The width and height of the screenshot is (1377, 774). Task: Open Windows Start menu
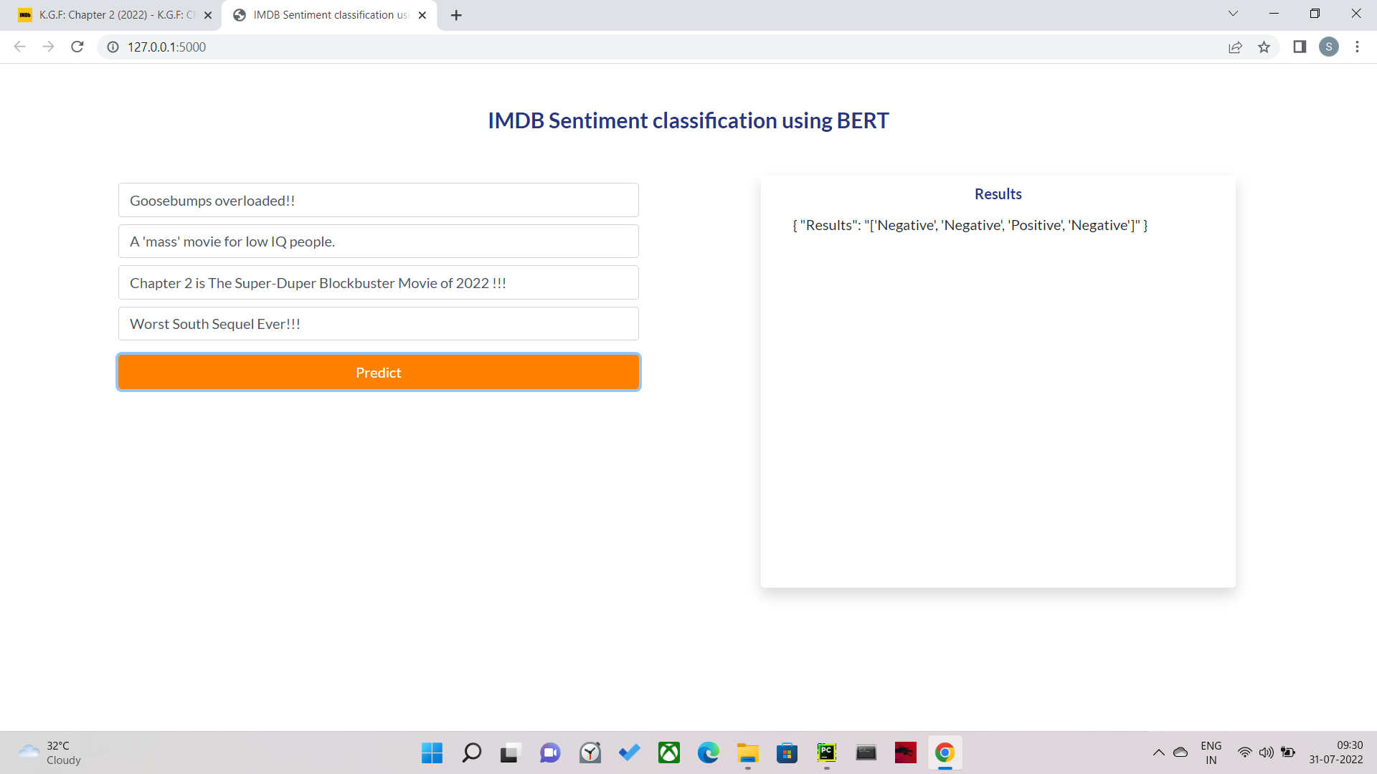[x=432, y=752]
